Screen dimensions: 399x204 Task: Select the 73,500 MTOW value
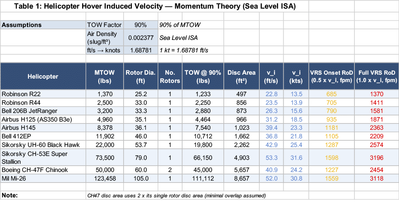105,157
